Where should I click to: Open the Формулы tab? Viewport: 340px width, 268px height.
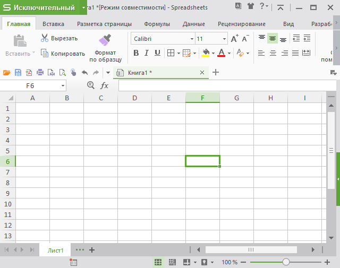click(157, 24)
